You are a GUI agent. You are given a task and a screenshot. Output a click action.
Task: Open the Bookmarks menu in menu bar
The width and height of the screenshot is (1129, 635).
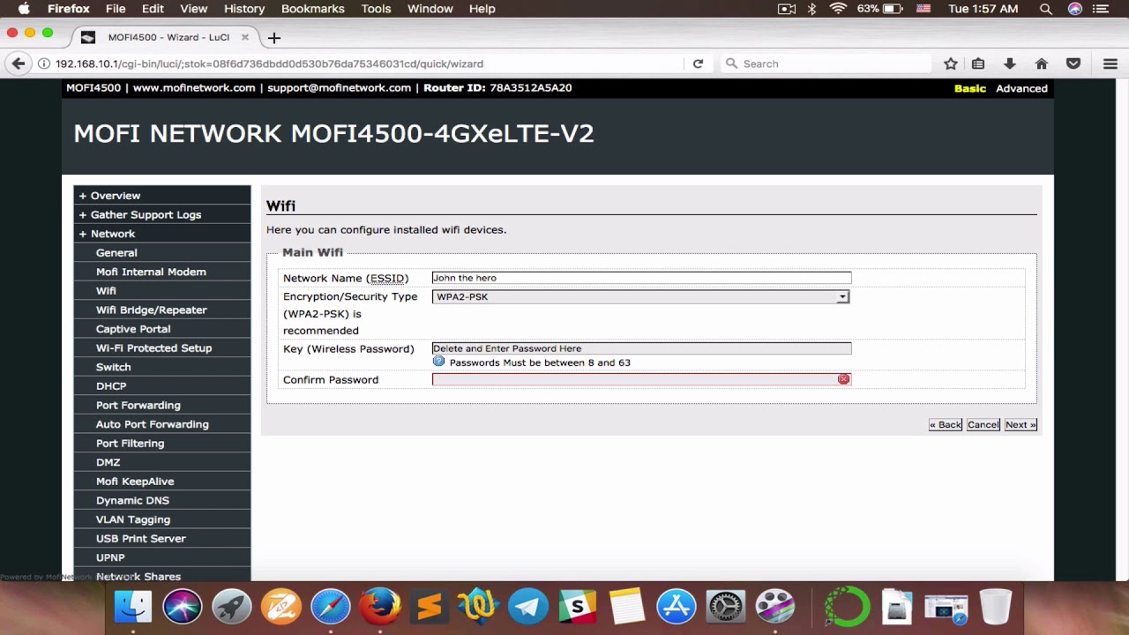[x=313, y=9]
